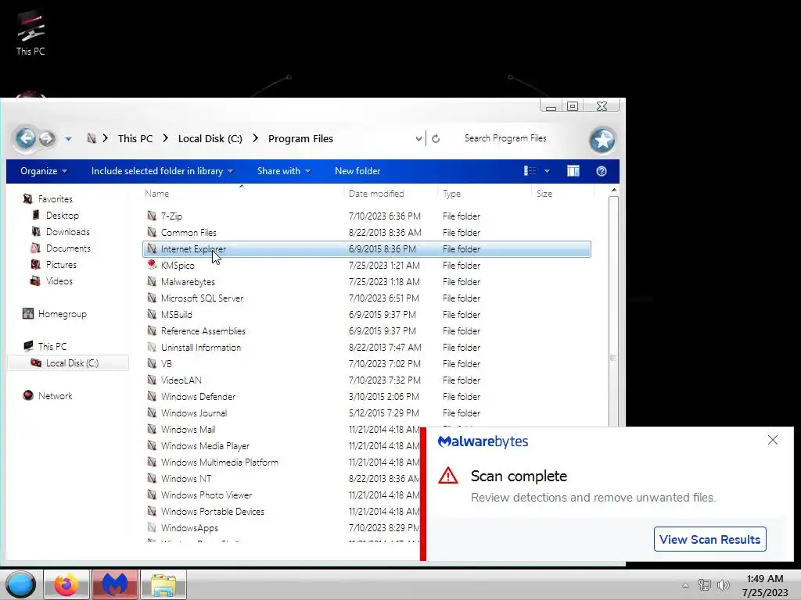Select the Malwarebytes folder icon
801x600 pixels.
point(152,281)
